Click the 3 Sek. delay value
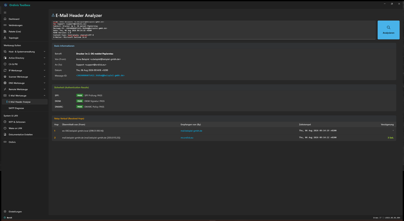The width and height of the screenshot is (404, 221). pyautogui.click(x=391, y=138)
